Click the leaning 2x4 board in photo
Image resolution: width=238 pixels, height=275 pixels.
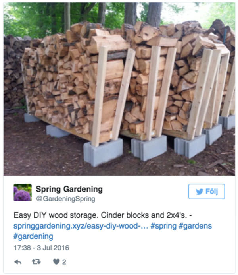(123, 94)
